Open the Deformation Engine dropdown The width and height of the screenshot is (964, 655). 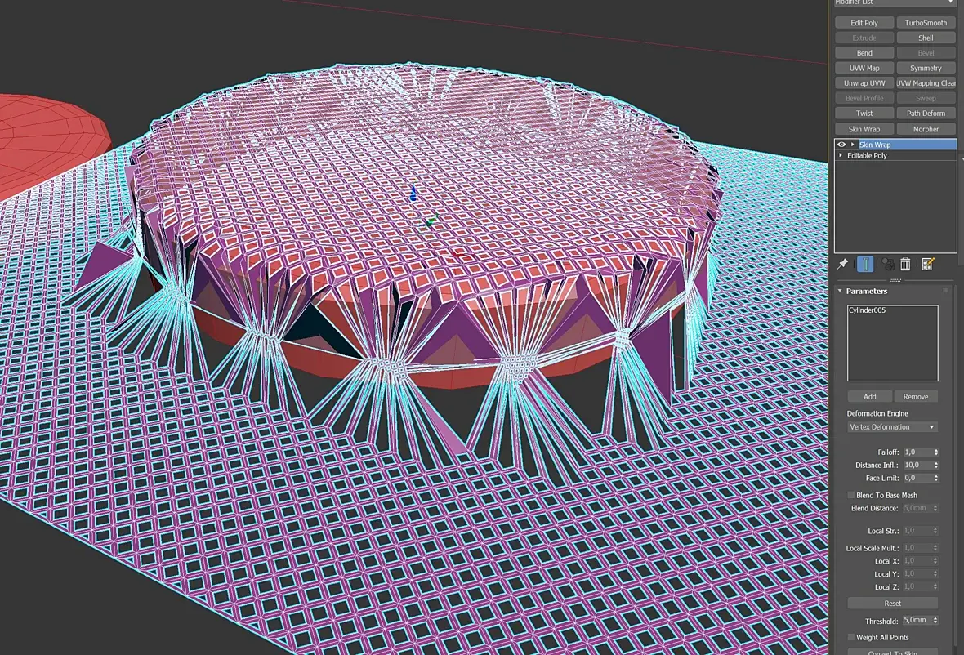(892, 426)
